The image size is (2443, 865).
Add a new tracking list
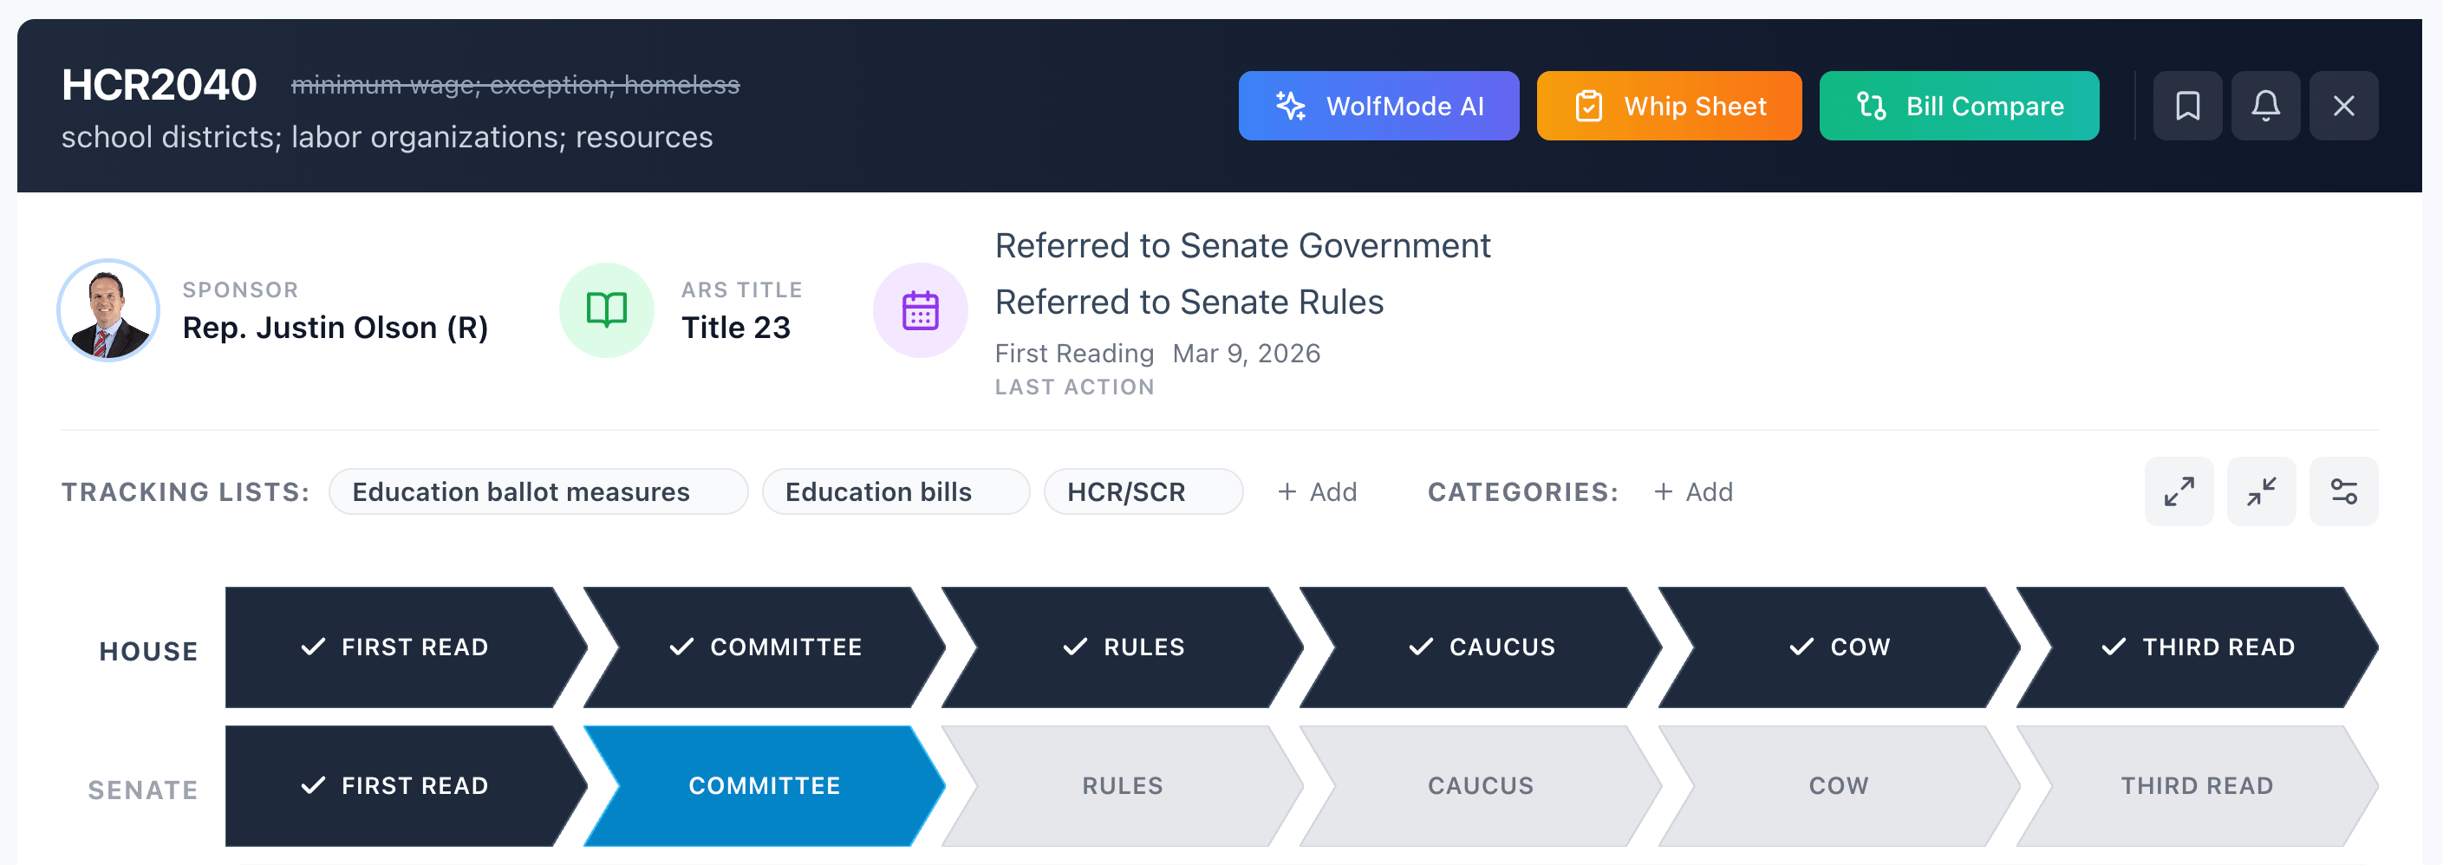(1317, 491)
